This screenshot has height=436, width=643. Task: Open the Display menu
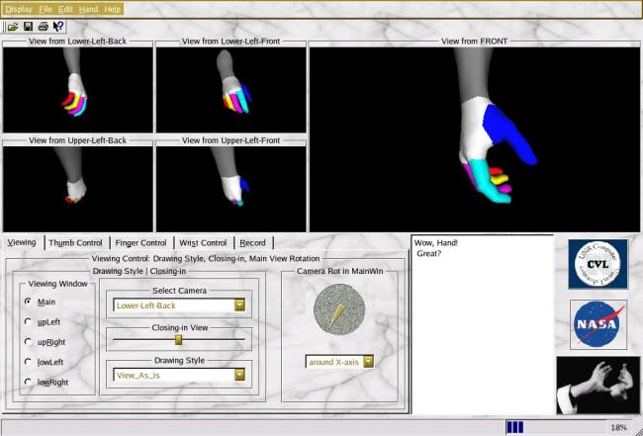point(19,8)
